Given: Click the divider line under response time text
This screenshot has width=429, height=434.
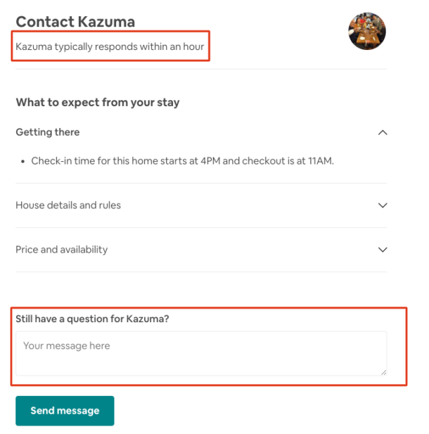Looking at the screenshot, I should (201, 69).
